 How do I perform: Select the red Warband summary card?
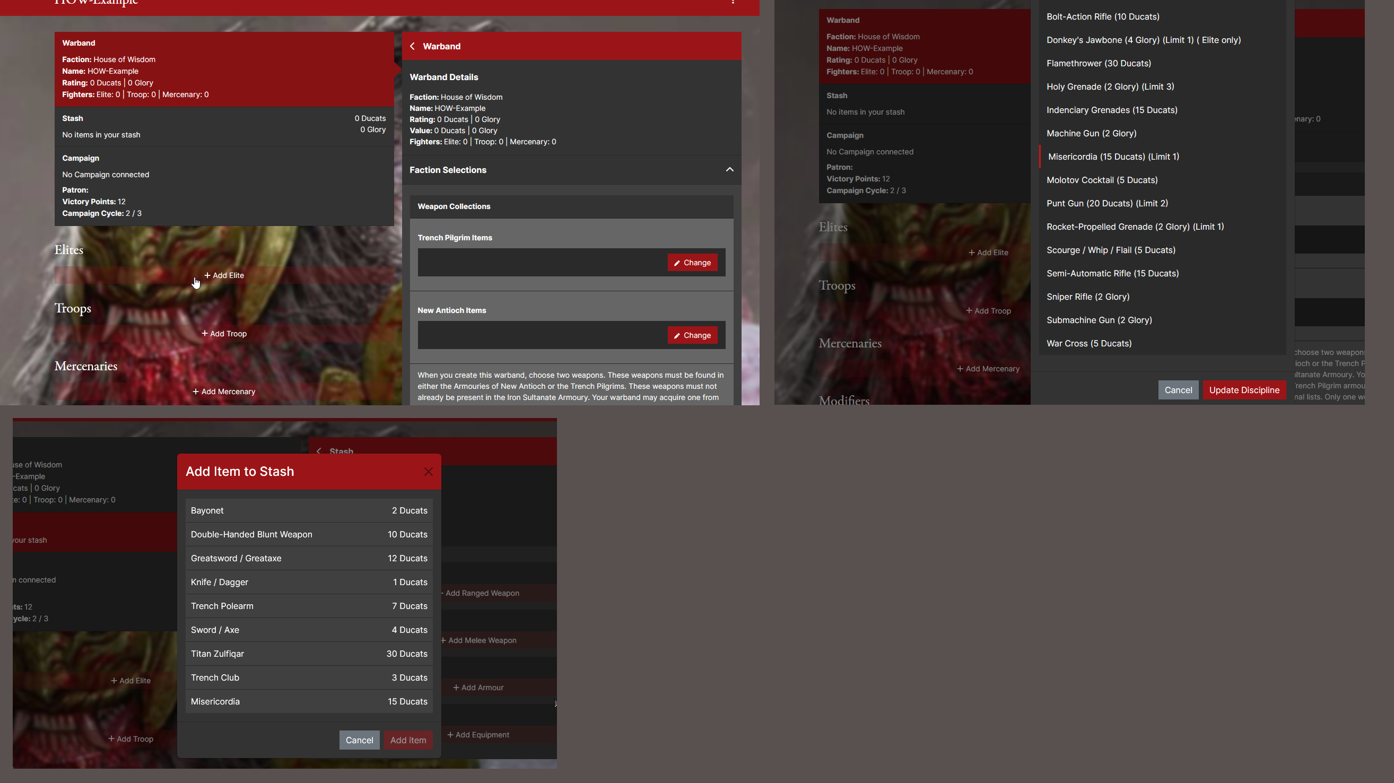point(224,69)
